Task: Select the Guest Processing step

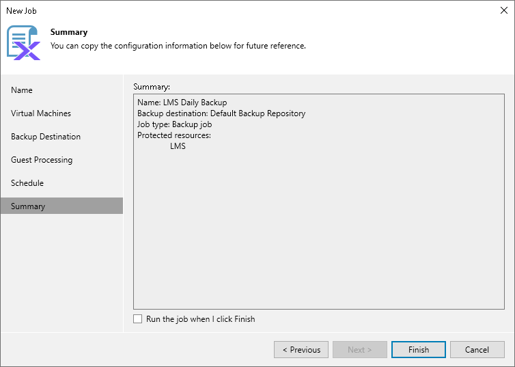Action: (x=42, y=160)
